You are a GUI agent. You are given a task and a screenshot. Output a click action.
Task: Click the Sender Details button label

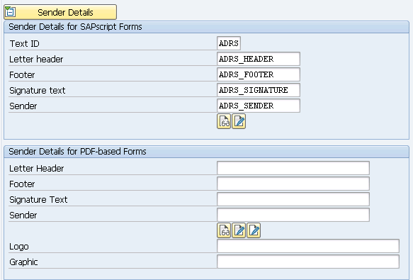click(65, 12)
